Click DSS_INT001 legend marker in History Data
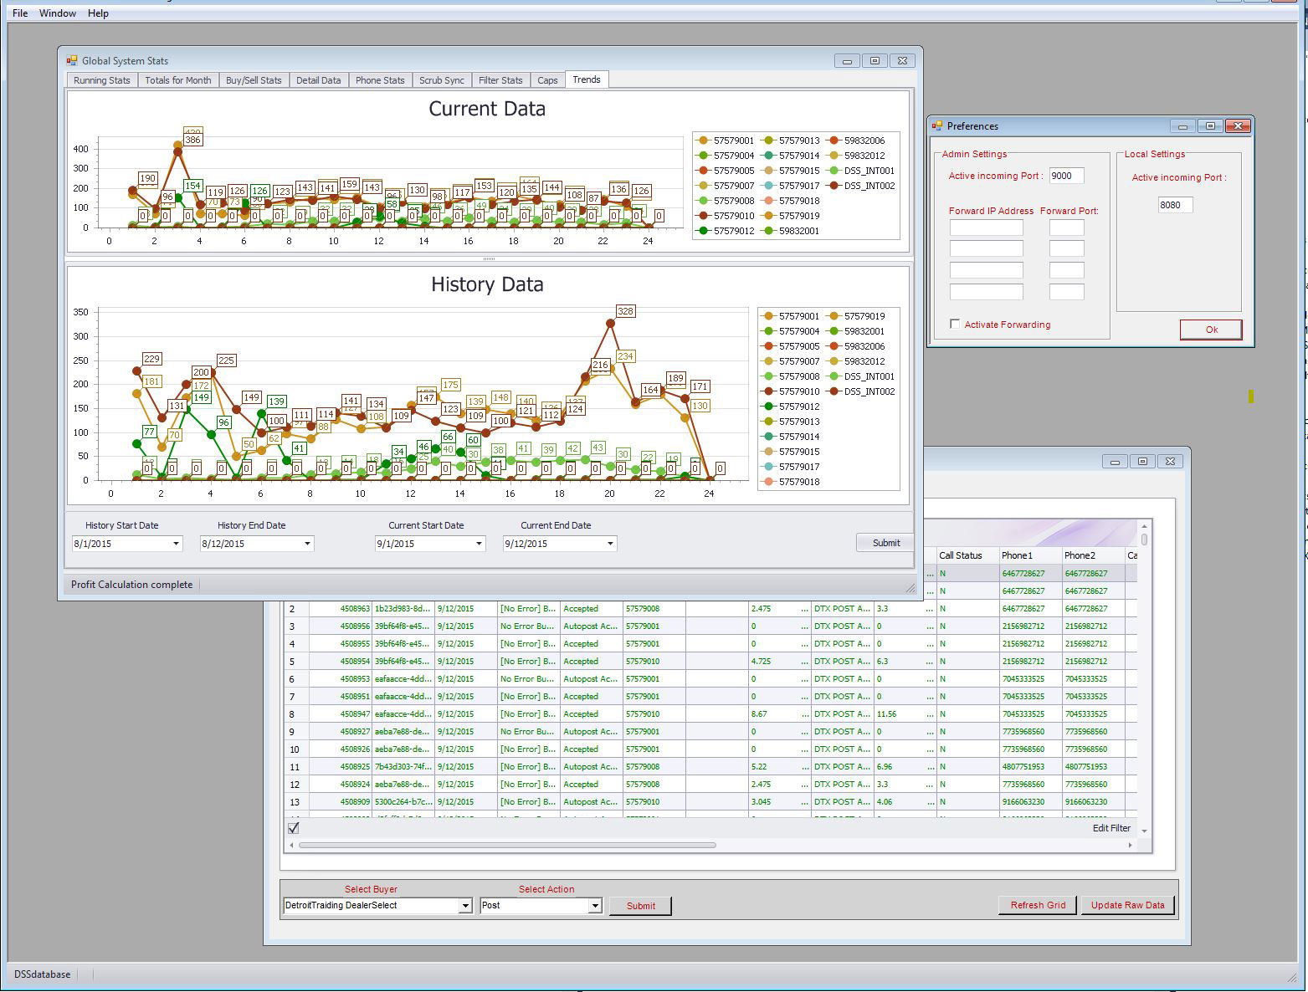Image resolution: width=1308 pixels, height=992 pixels. pyautogui.click(x=834, y=376)
